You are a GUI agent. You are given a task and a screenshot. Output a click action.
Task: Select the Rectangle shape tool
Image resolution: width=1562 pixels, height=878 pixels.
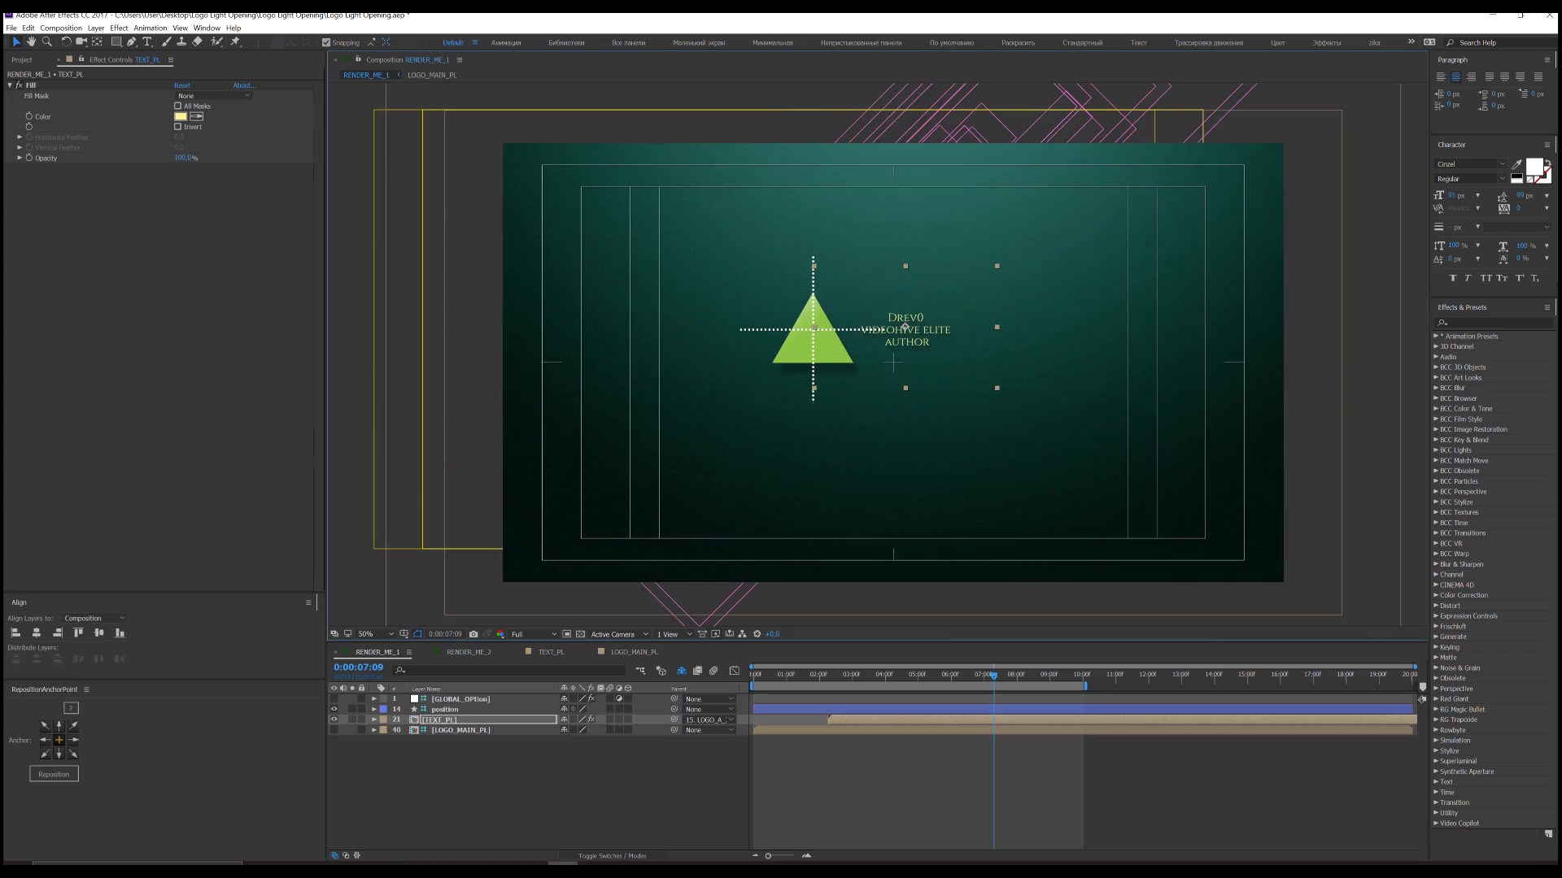(116, 41)
